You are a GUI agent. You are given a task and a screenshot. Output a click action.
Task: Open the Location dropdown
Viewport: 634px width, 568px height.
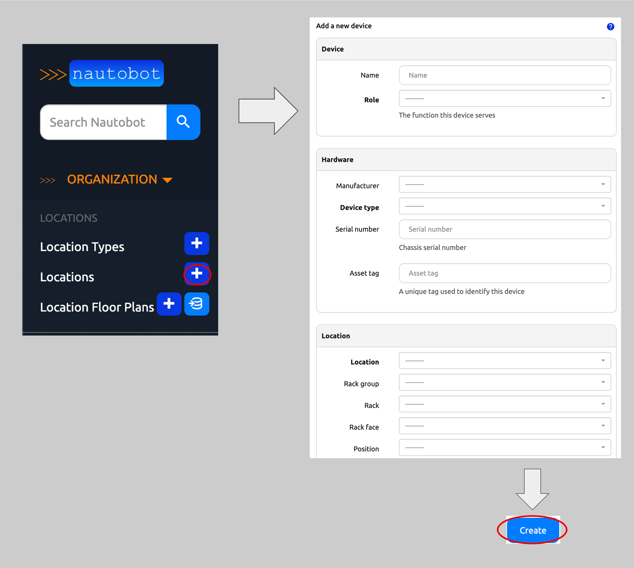click(504, 361)
